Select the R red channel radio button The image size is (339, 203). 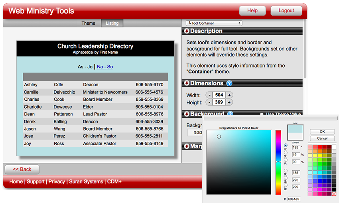[x=286, y=171]
